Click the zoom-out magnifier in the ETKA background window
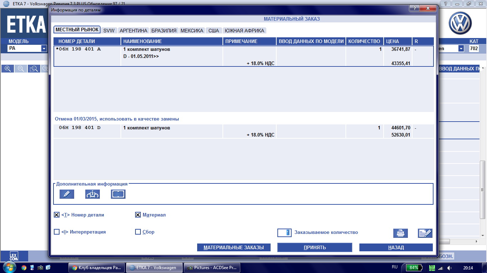Screen dimensions: 487x273 pyautogui.click(x=21, y=69)
